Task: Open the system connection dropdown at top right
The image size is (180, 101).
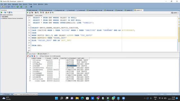Action: tap(175, 13)
